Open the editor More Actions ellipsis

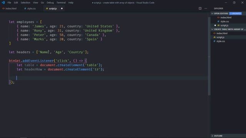coord(206,8)
